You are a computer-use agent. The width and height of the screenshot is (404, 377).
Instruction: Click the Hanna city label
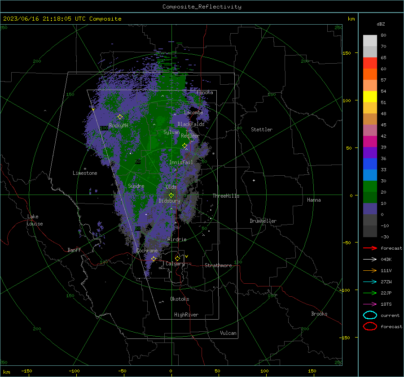coord(314,200)
